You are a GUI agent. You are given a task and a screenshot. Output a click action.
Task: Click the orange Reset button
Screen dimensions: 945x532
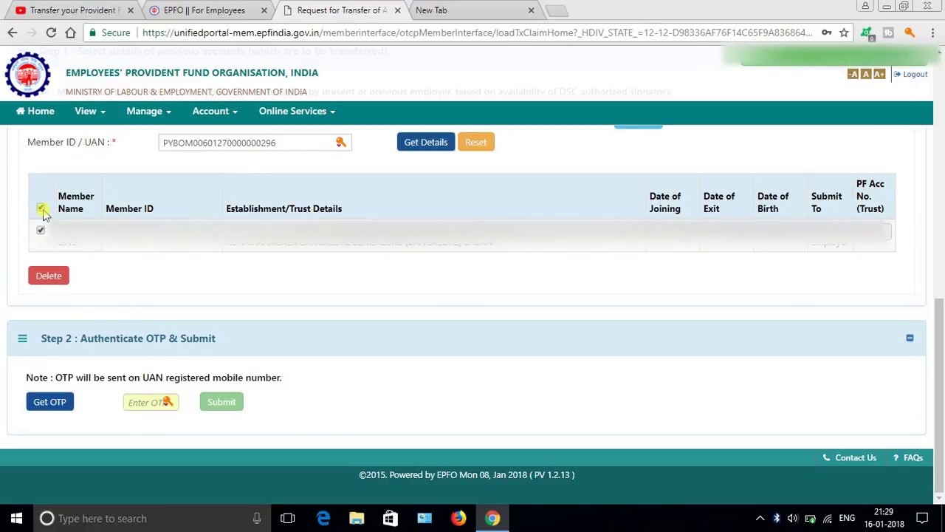pos(475,142)
